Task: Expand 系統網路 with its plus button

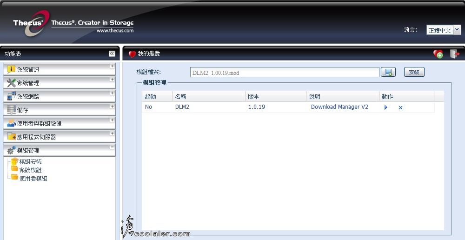Action: 112,93
